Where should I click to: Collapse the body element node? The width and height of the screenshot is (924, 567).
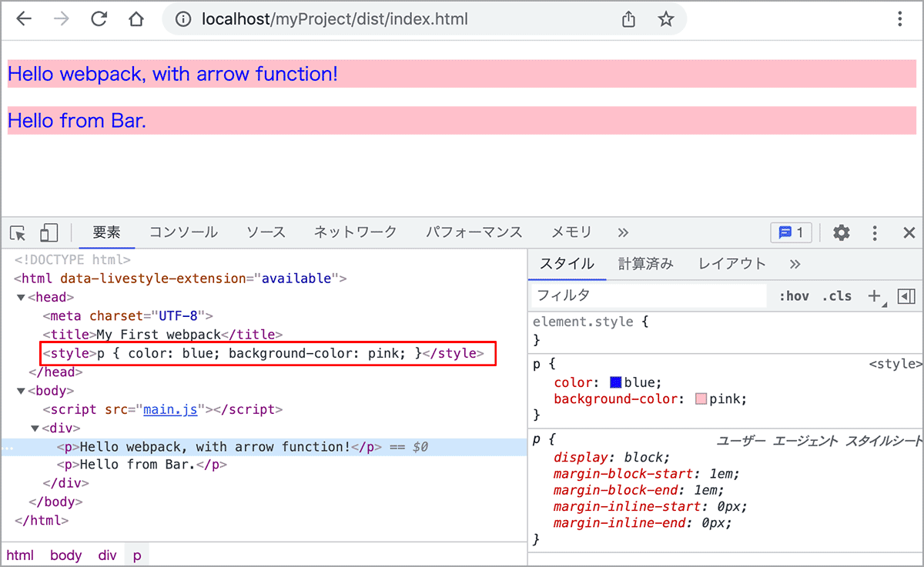tap(21, 391)
